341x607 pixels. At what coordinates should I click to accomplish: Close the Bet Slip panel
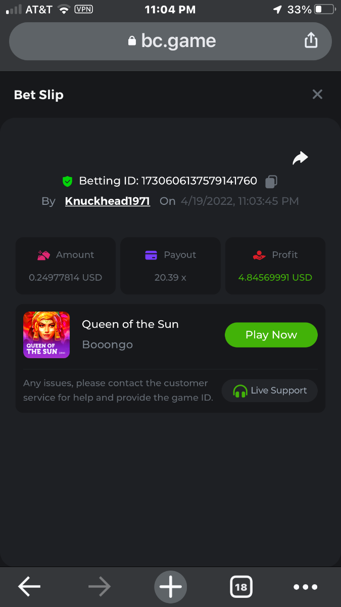317,95
